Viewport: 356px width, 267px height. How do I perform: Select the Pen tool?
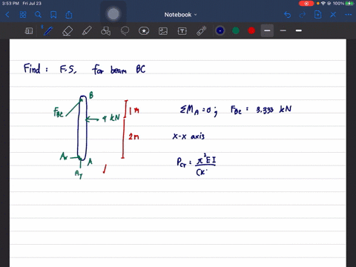48,31
